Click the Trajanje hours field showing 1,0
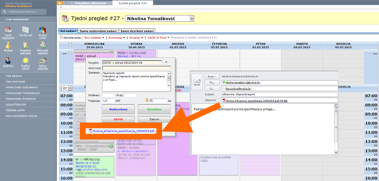 [x=108, y=100]
